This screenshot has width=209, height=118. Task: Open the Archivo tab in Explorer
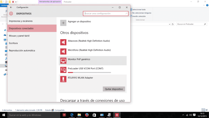point(4,5)
